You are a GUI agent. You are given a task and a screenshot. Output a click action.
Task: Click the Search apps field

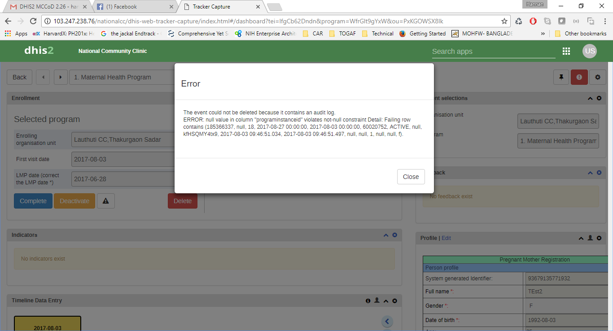pyautogui.click(x=493, y=51)
